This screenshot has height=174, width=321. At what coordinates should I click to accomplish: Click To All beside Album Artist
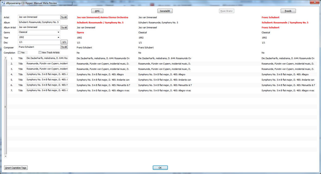64,27
